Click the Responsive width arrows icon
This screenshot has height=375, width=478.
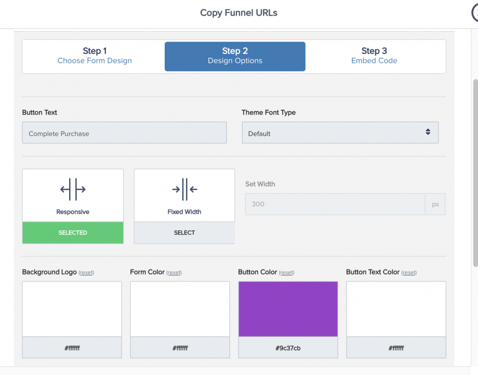pyautogui.click(x=73, y=189)
